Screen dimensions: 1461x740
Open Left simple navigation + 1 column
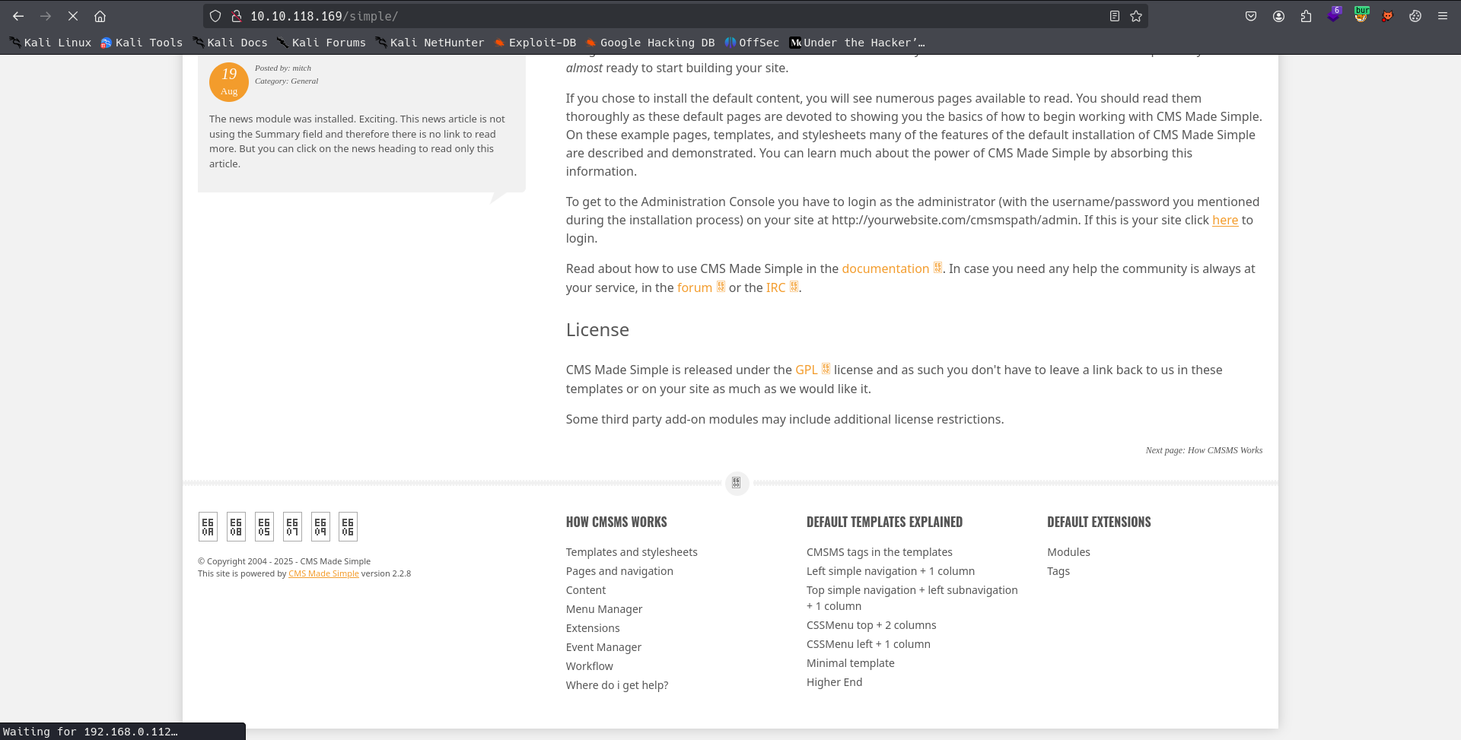coord(890,571)
